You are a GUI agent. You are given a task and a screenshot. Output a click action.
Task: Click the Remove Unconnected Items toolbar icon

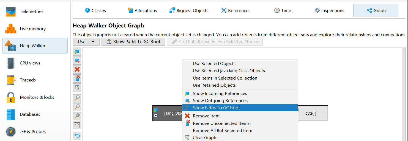(x=77, y=78)
